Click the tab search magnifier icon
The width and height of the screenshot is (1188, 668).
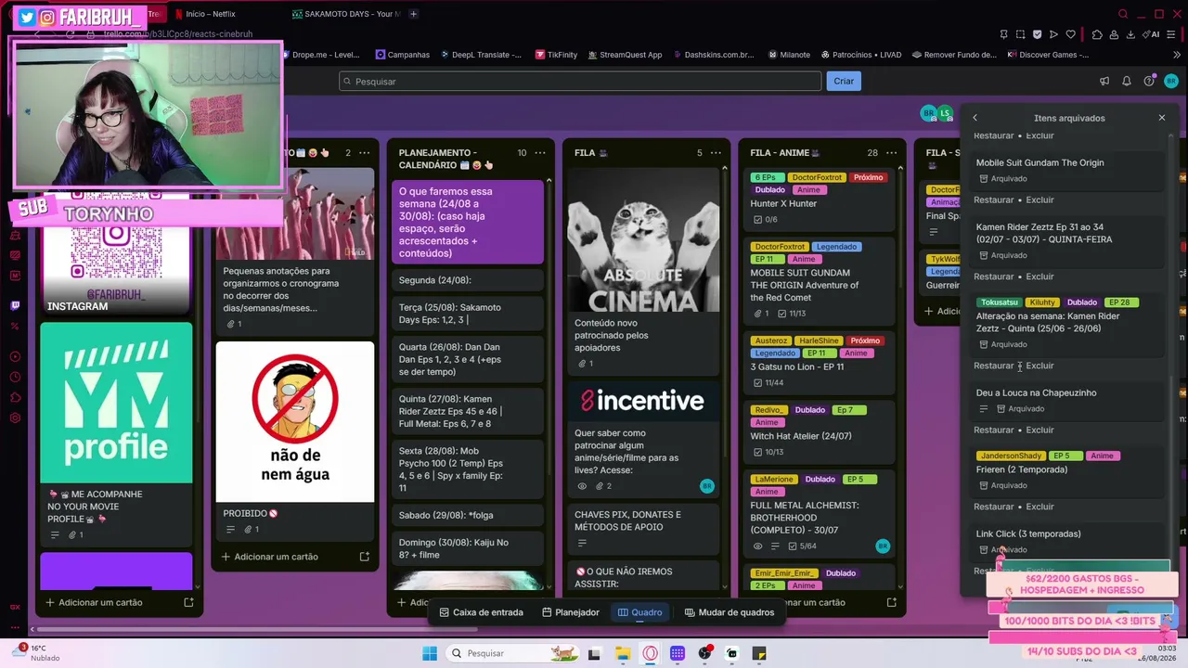(x=1123, y=14)
